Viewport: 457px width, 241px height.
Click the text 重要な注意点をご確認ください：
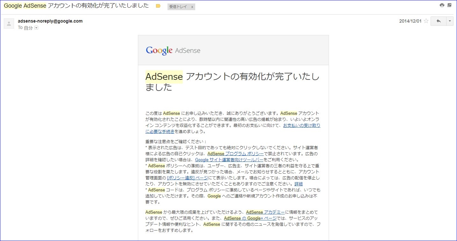(x=176, y=141)
